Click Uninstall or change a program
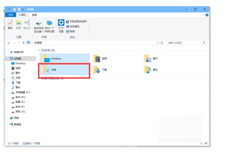The width and height of the screenshot is (249, 166). (x=76, y=22)
